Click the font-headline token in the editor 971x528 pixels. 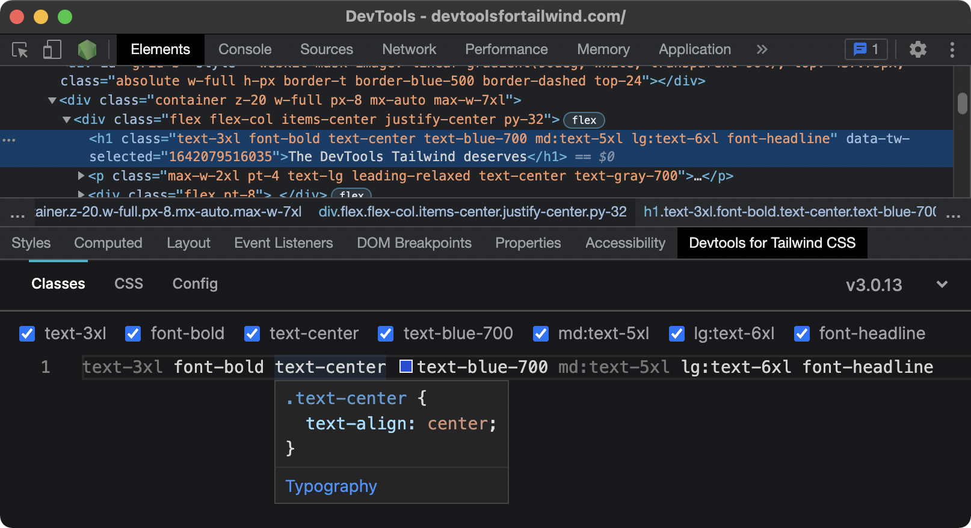coord(868,367)
